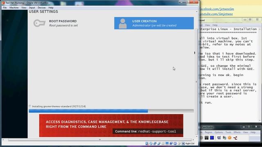The height and width of the screenshot is (147, 262).
Task: Click the optical disc icon in VirtualBox status bar
Action: 151,143
